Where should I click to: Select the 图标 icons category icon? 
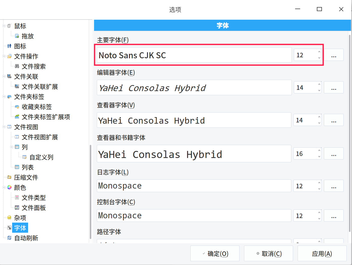click(9, 46)
